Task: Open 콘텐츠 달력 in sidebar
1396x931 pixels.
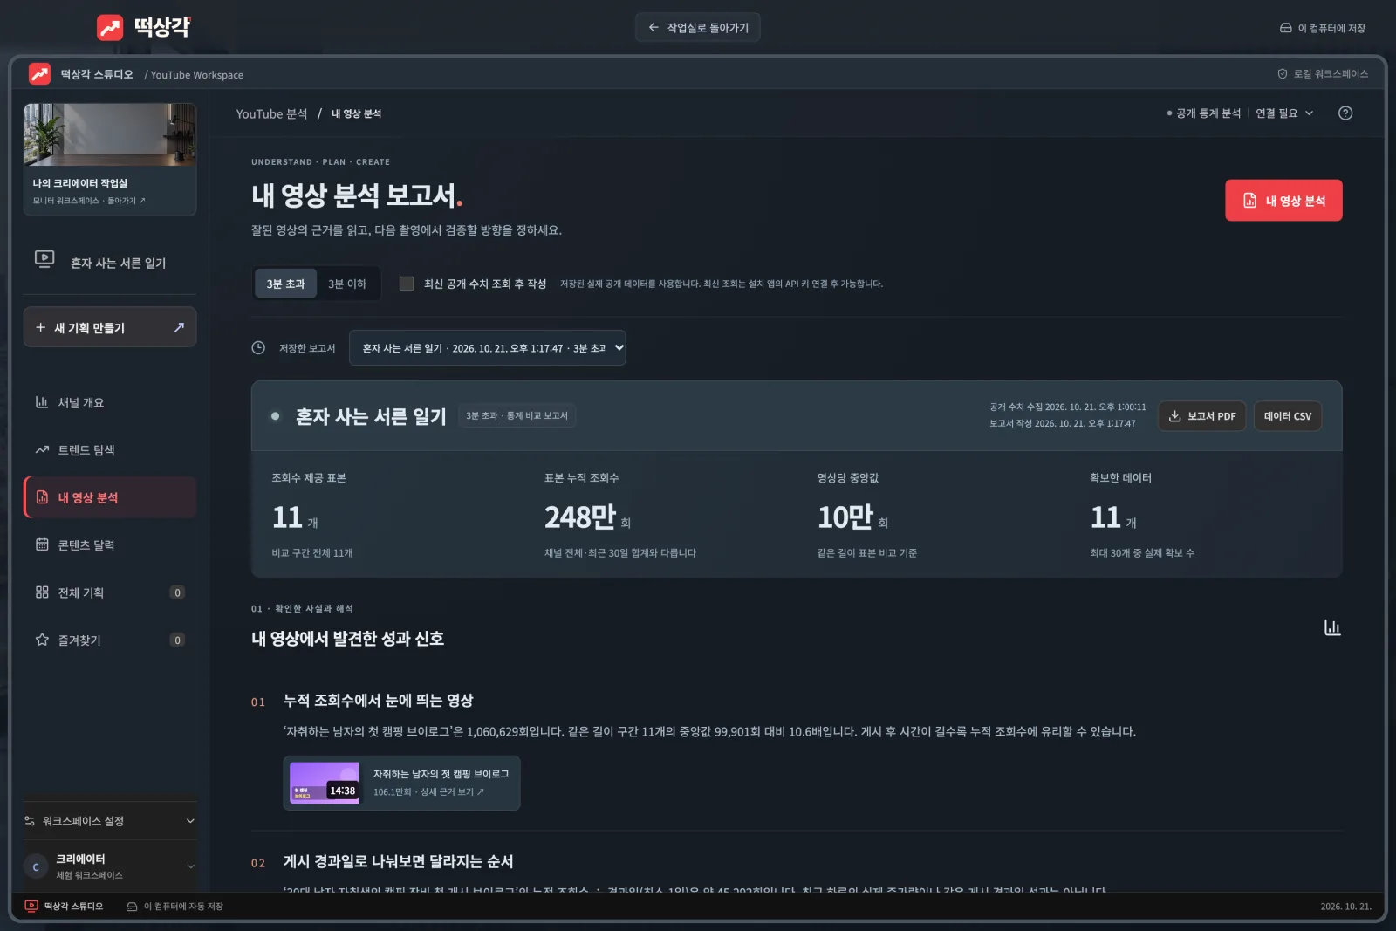Action: click(110, 545)
